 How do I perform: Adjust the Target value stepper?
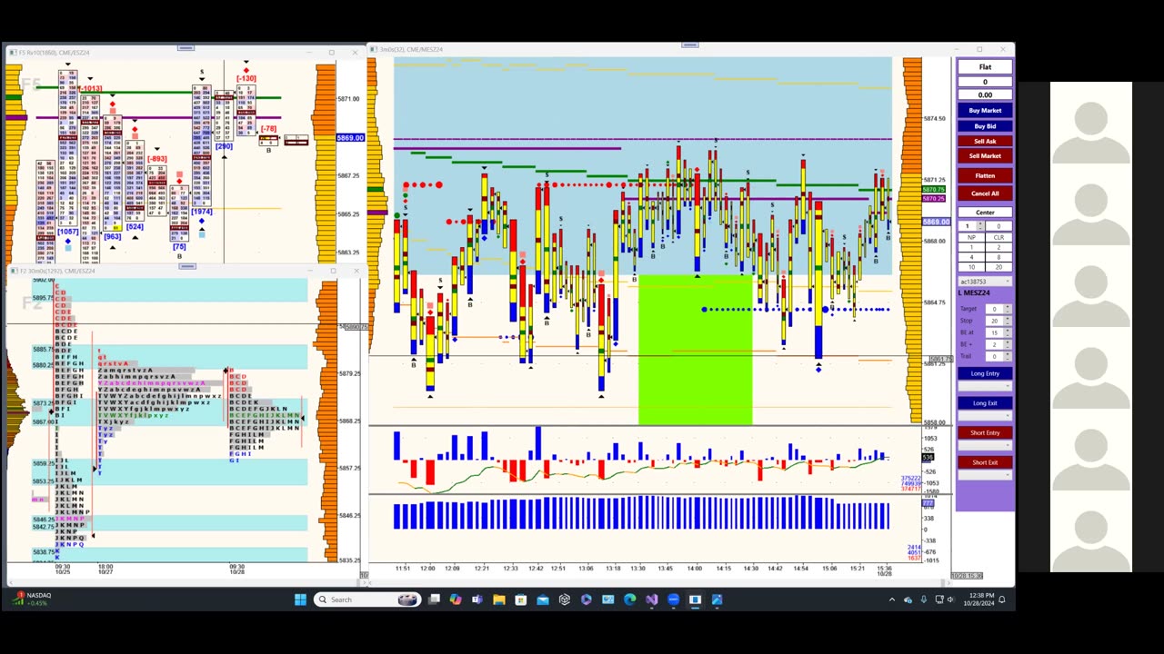point(1007,309)
